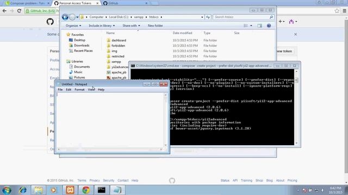Click the Explorer forward arrow button
The width and height of the screenshot is (348, 195).
pos(72,17)
